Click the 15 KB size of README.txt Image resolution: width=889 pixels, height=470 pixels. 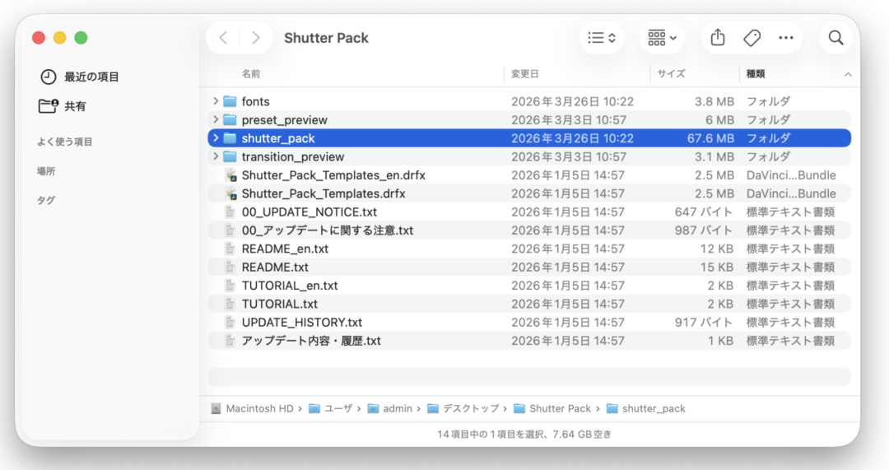pos(717,267)
